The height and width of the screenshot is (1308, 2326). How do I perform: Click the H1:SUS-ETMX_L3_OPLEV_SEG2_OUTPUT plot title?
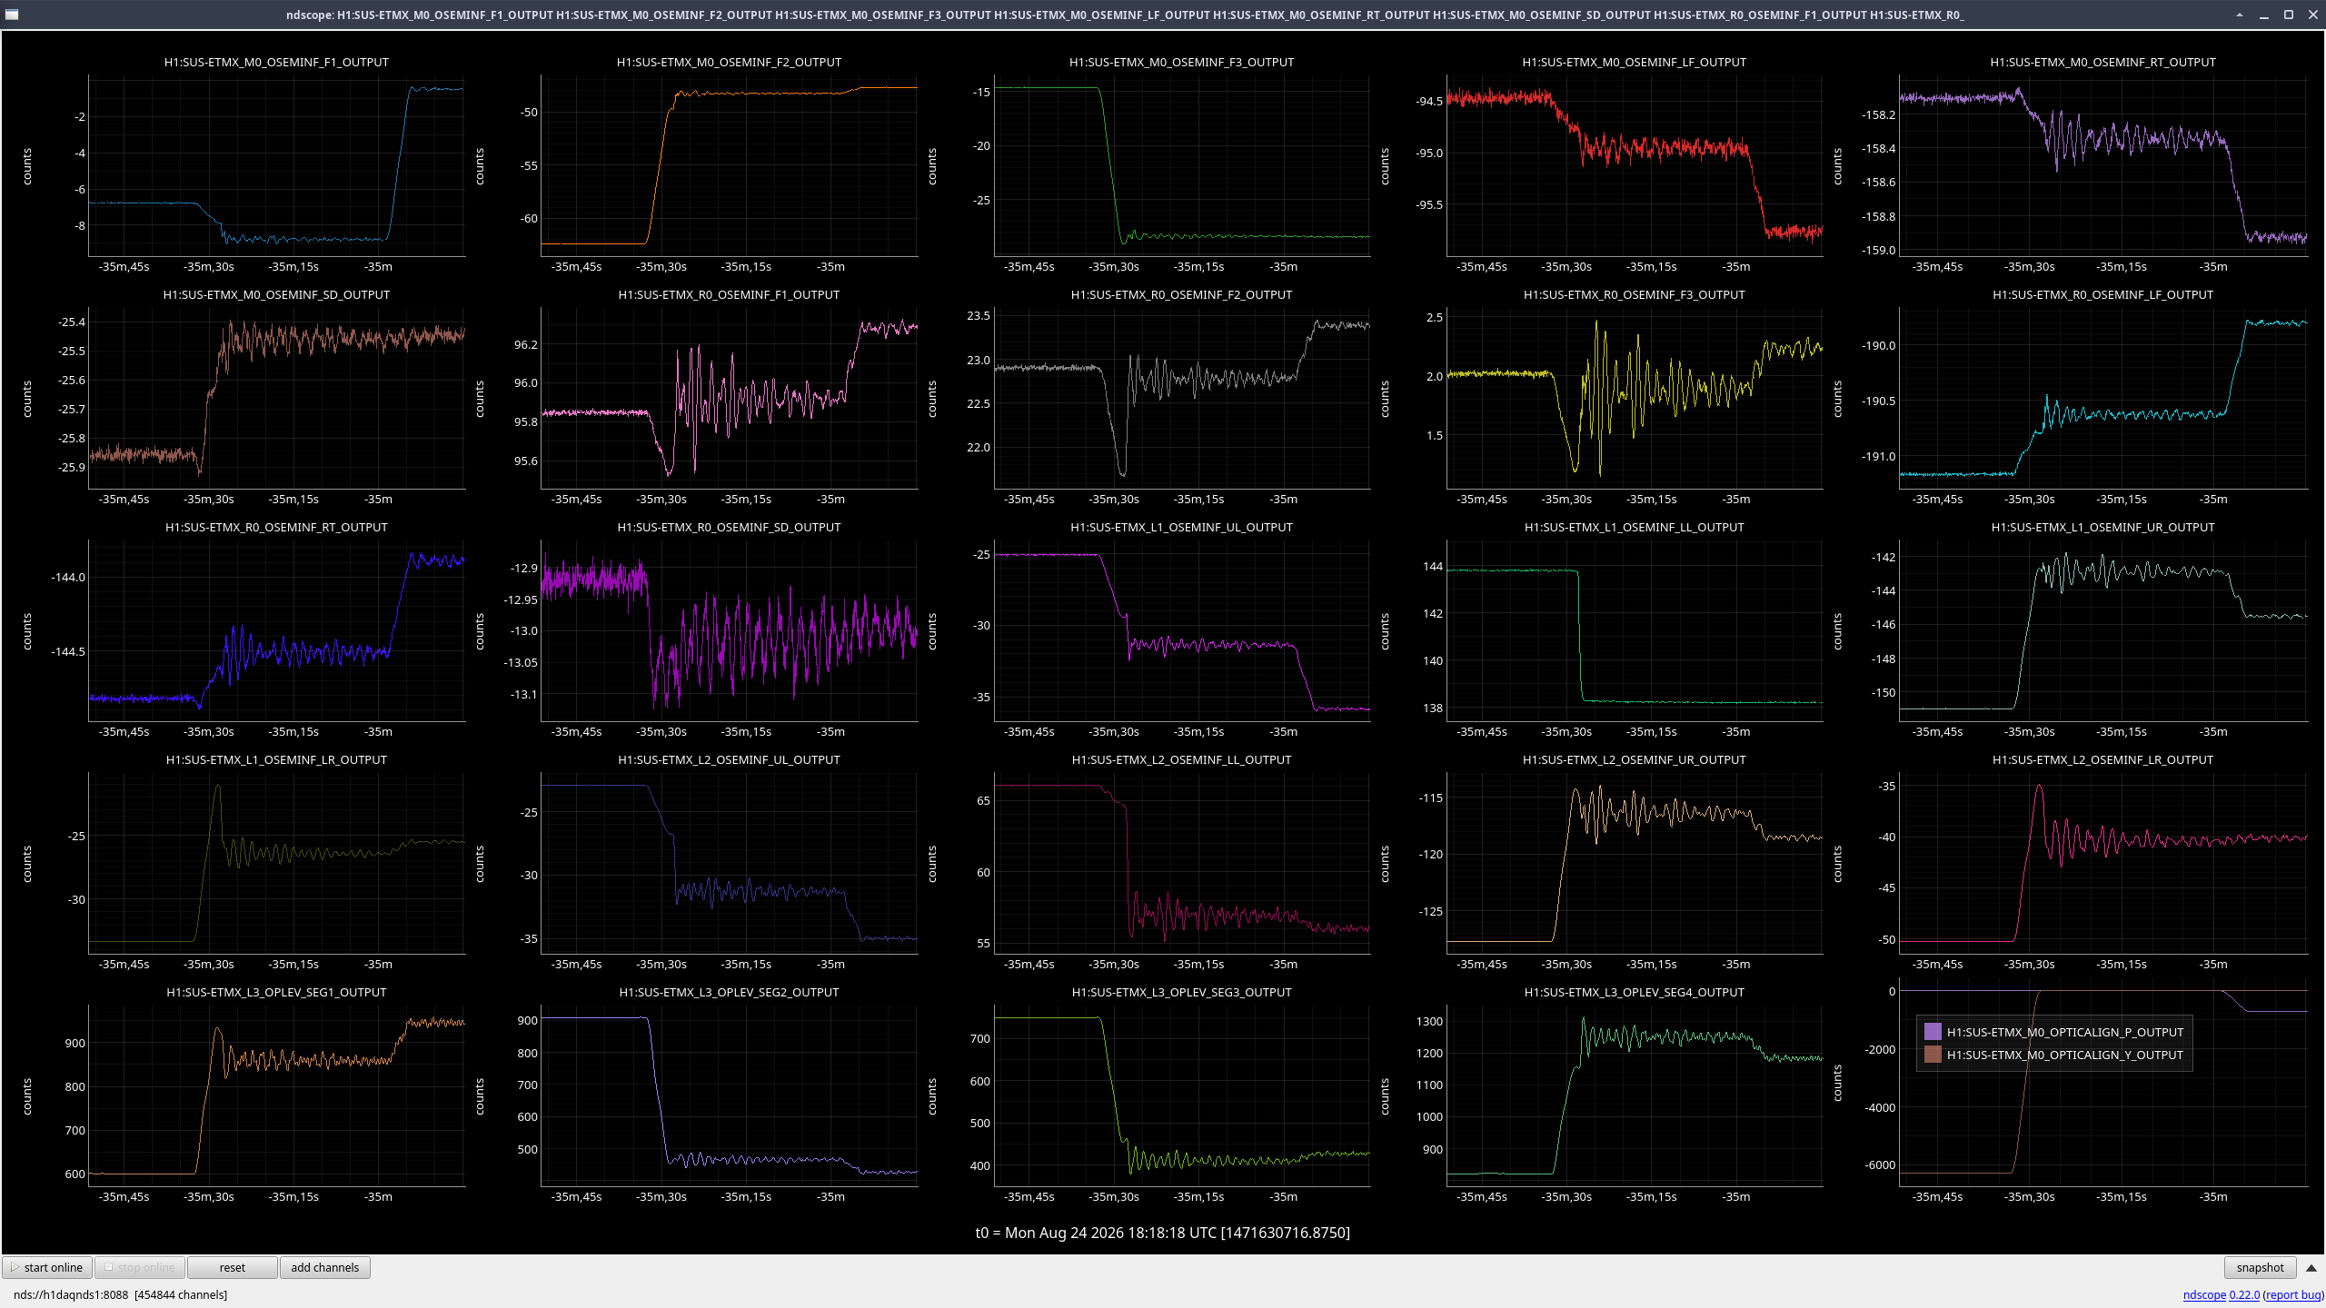tap(729, 992)
